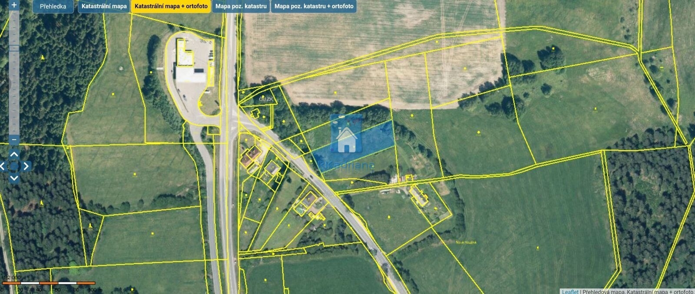Click the zoom slider track below handle
695x294 pixels.
(14, 96)
